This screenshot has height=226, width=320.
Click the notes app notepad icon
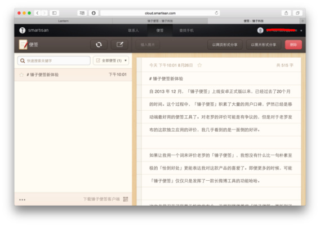(x=23, y=45)
